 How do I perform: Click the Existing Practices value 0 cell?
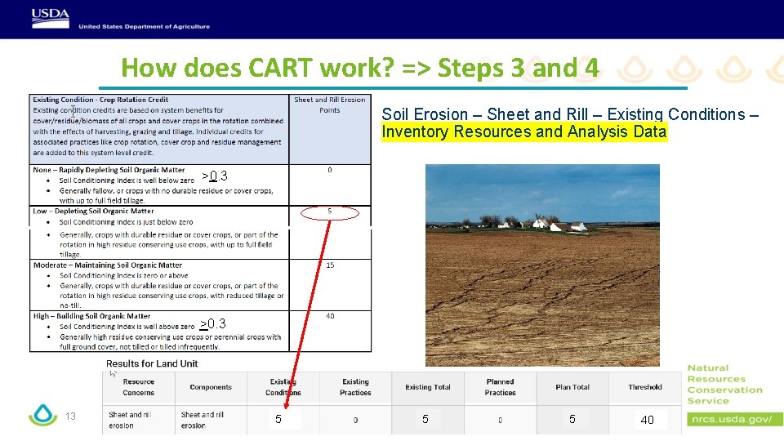tap(355, 420)
